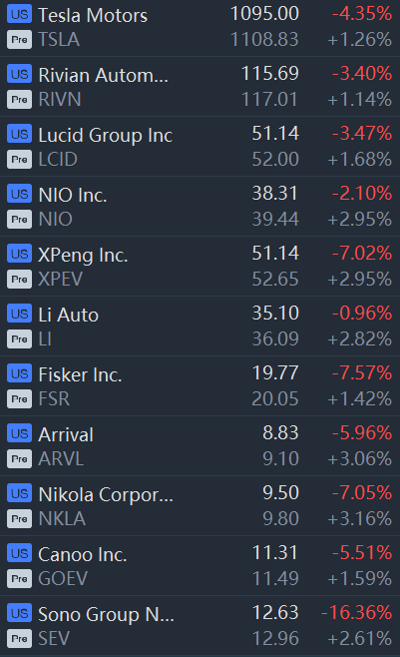400x657 pixels.
Task: Click the US badge beside Rivian Autom...
Action: click(x=19, y=74)
